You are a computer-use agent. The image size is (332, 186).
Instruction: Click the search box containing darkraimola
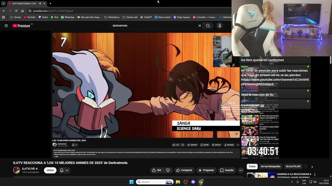(x=154, y=26)
